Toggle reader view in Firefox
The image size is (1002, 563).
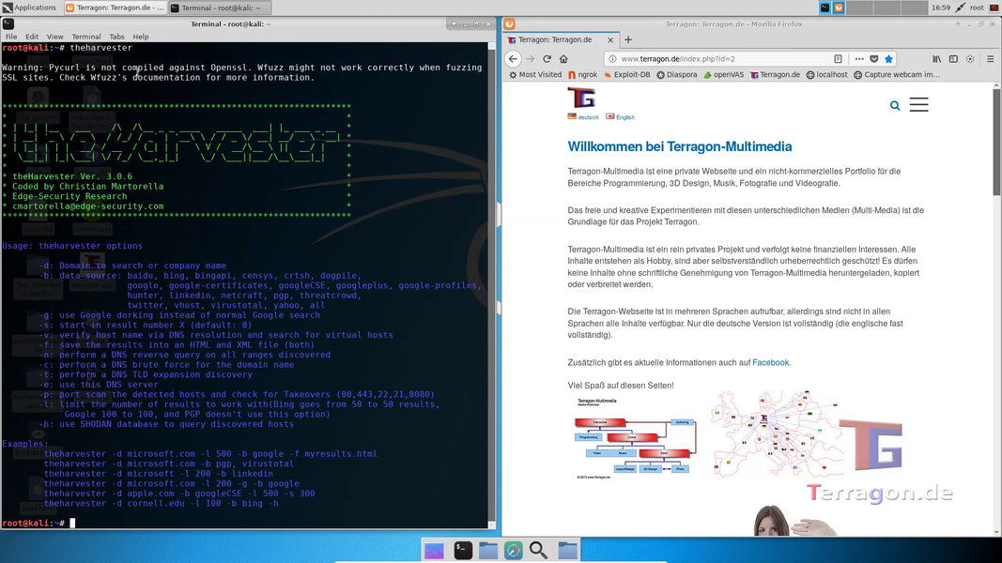tap(838, 59)
